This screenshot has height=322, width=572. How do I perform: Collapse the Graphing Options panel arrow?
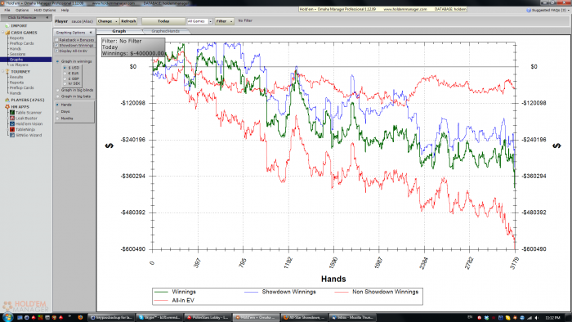coord(91,33)
